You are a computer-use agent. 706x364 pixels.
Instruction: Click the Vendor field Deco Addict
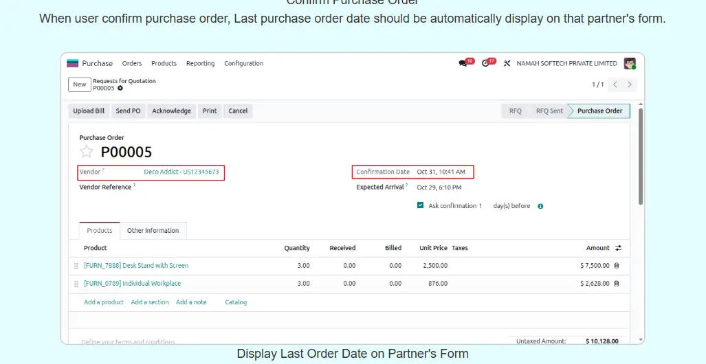[181, 172]
